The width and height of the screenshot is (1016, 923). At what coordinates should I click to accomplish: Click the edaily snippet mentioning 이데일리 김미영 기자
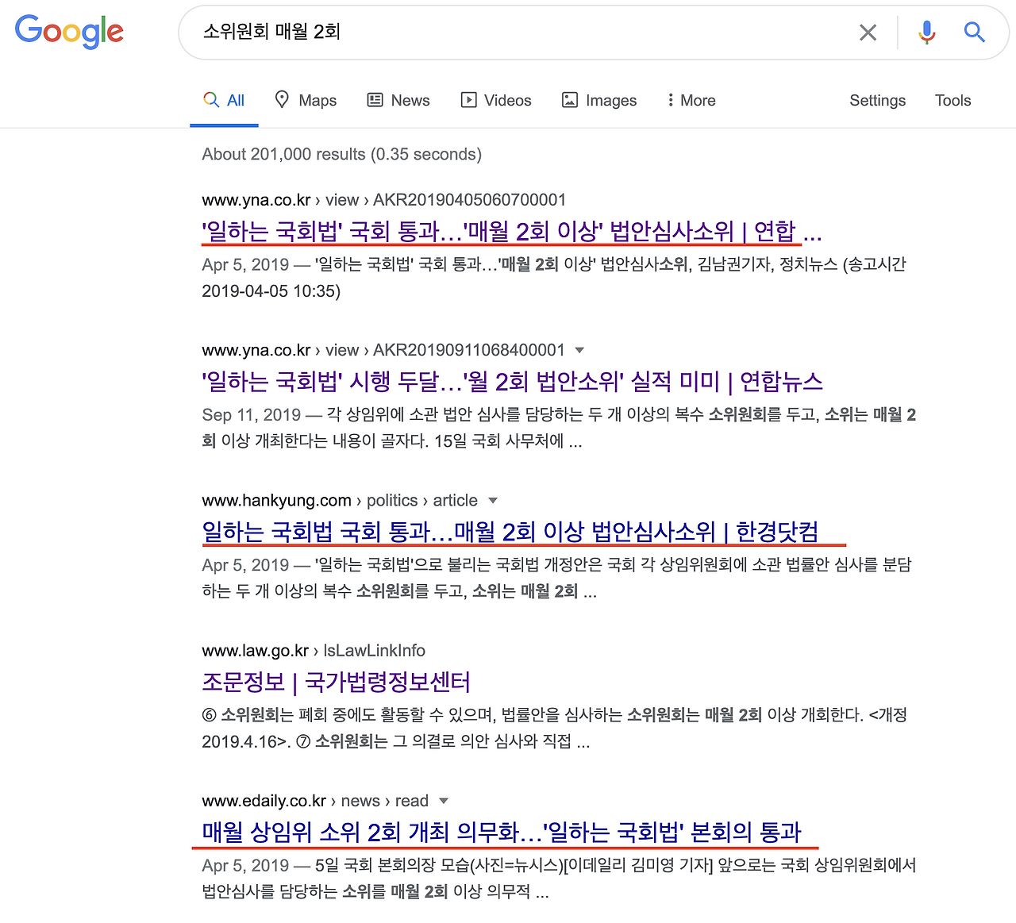[559, 879]
